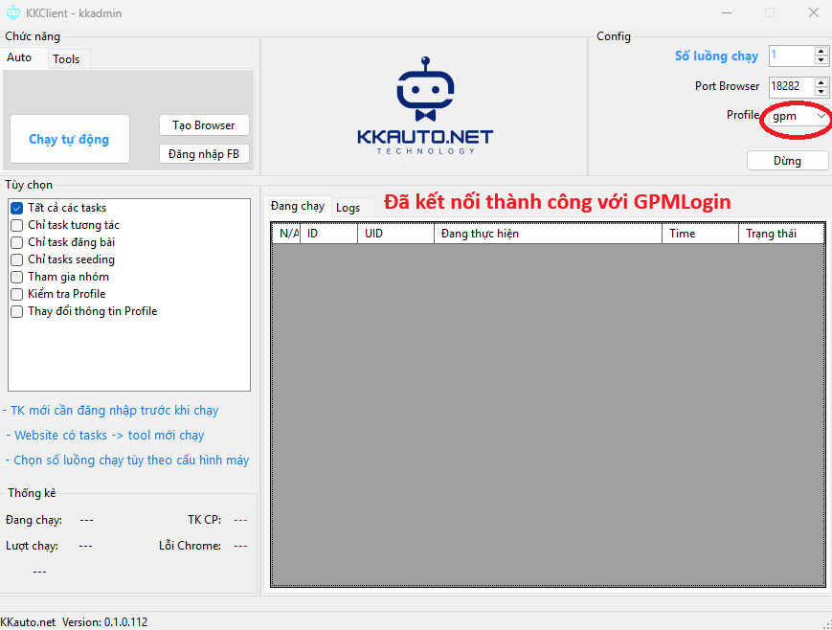Screen dimensions: 832x630
Task: Click 'Chọn số luồng chạy tùy theo cấu hình máy' note
Action: point(127,461)
